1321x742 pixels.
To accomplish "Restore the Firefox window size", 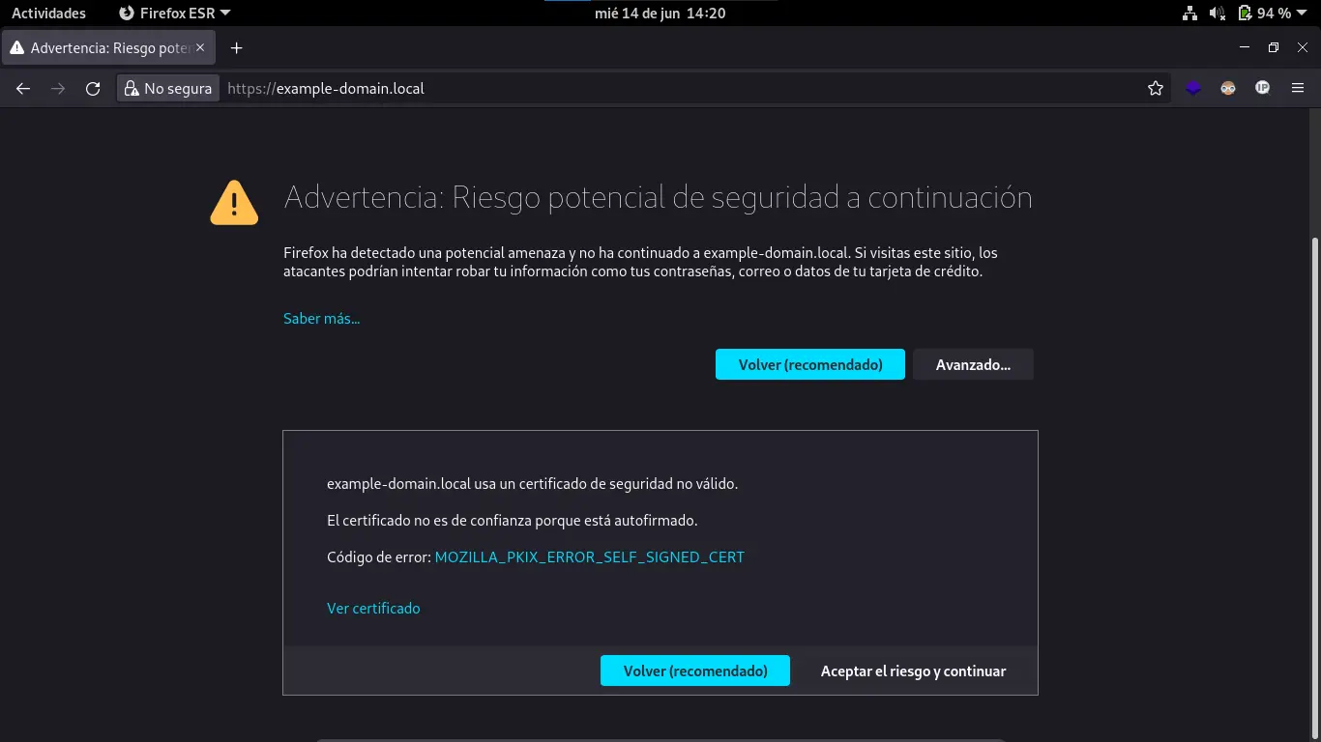I will point(1274,47).
